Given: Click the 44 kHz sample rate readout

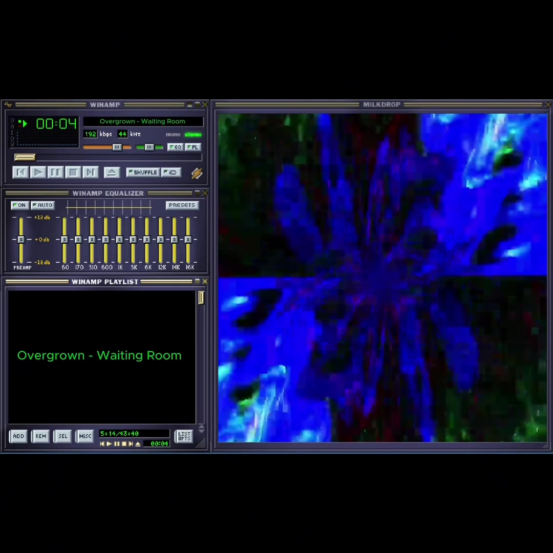Looking at the screenshot, I should click(122, 134).
